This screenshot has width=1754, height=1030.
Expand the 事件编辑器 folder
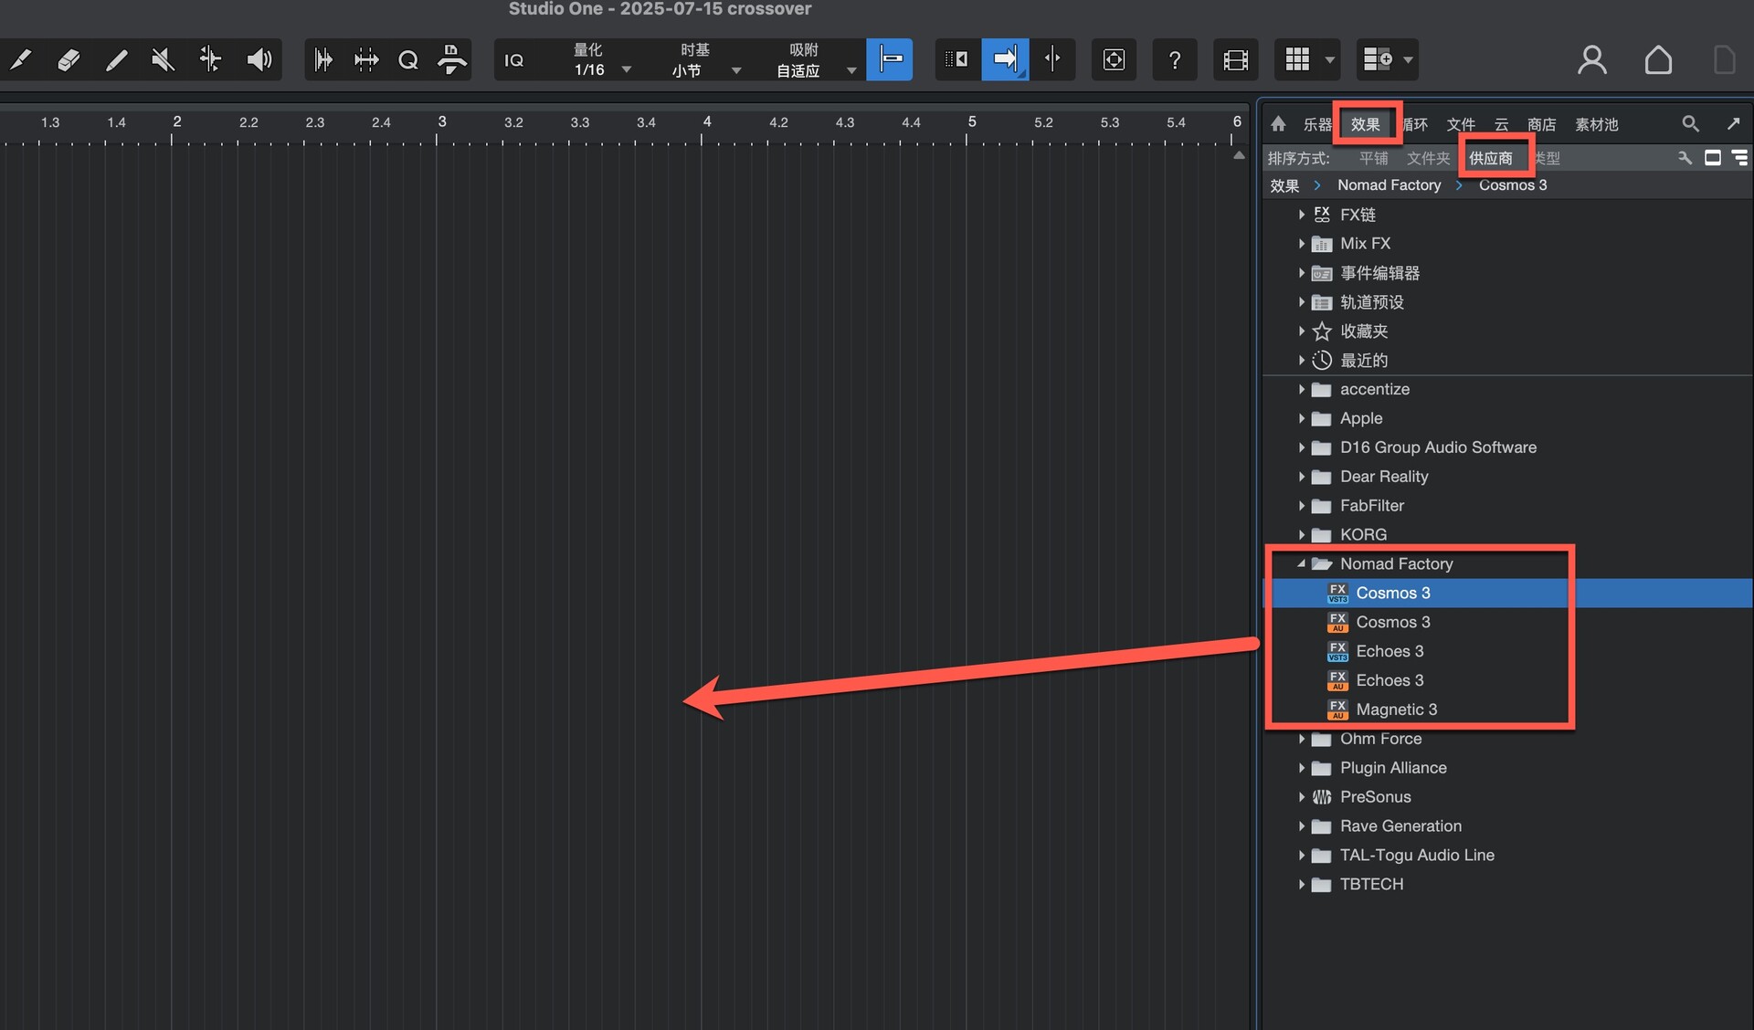(x=1302, y=273)
